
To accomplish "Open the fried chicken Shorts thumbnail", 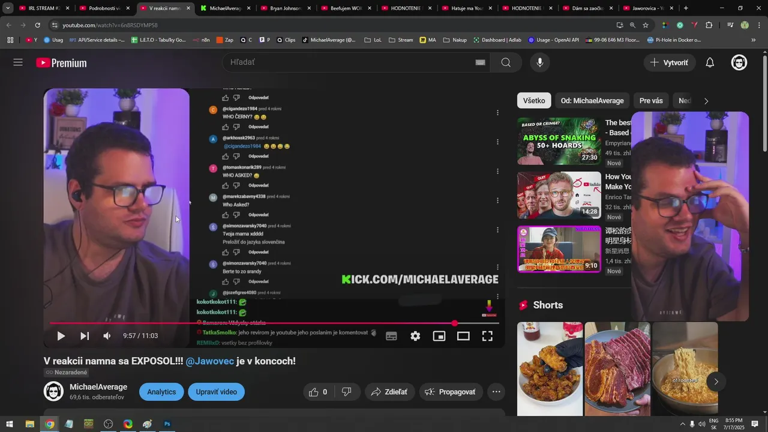I will pyautogui.click(x=550, y=369).
